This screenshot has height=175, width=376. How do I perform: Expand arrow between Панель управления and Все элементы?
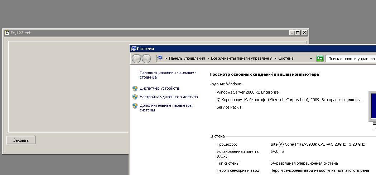[x=208, y=59]
